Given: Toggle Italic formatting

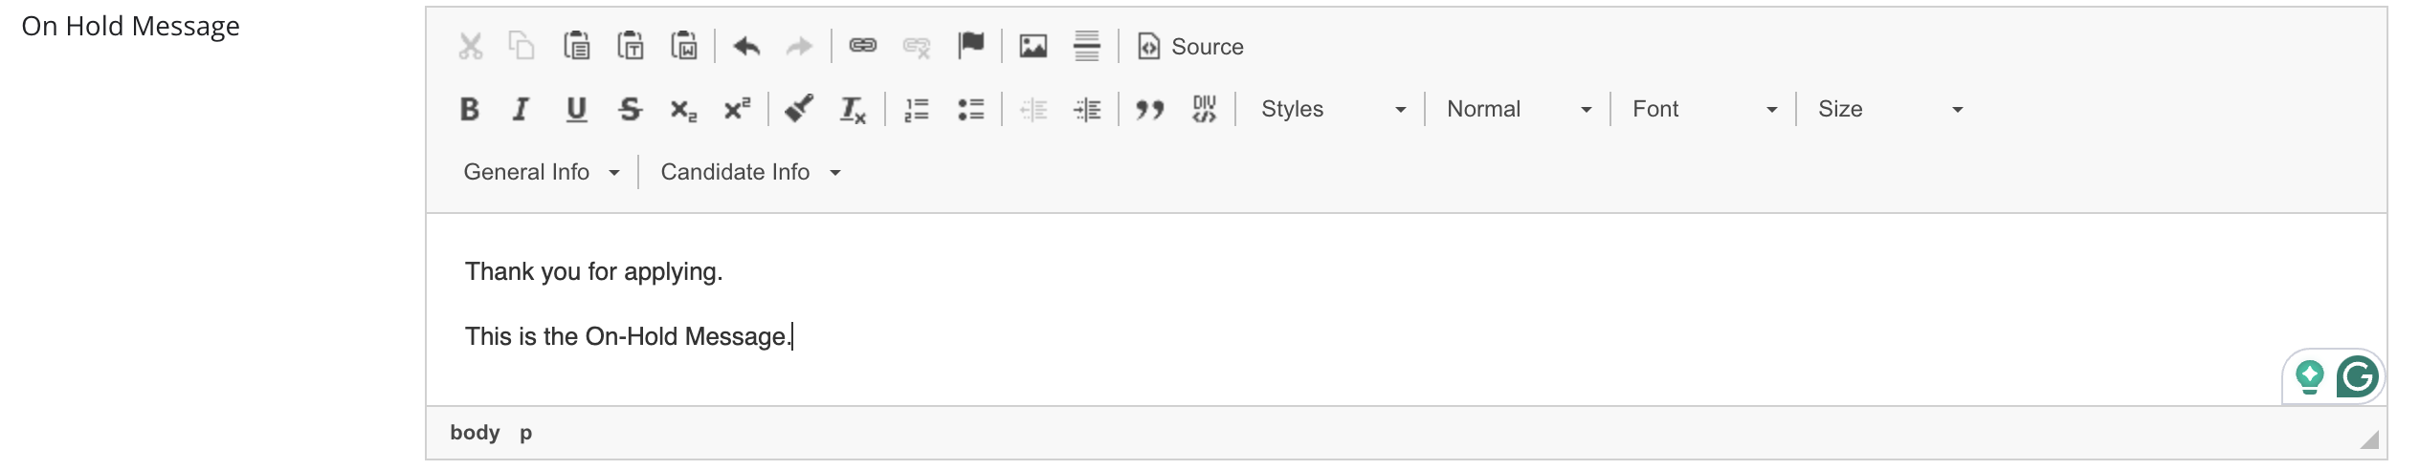Looking at the screenshot, I should tap(522, 109).
